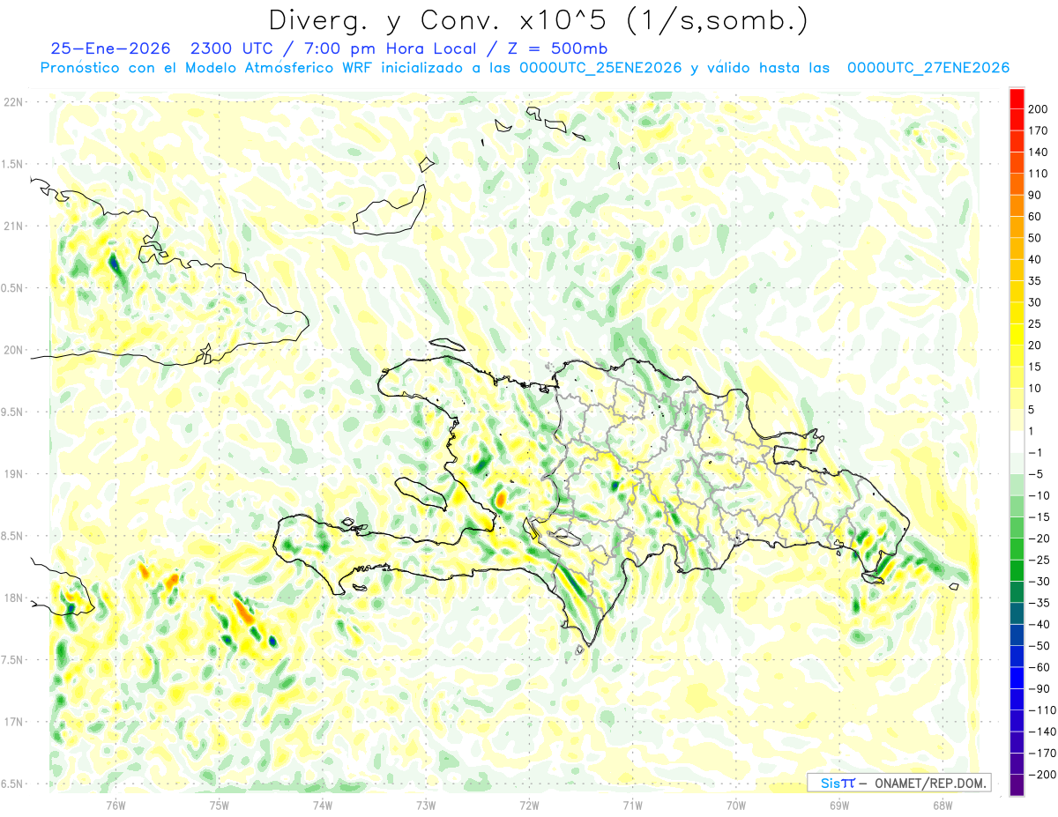Click the '-200' color scale label
The width and height of the screenshot is (1058, 817).
1041,774
